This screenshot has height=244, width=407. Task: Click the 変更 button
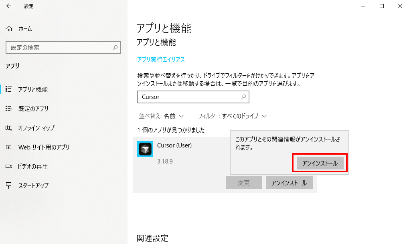(244, 183)
